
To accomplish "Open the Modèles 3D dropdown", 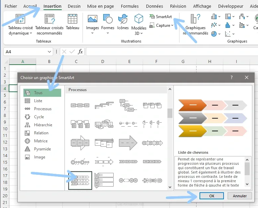I will coord(139,24).
